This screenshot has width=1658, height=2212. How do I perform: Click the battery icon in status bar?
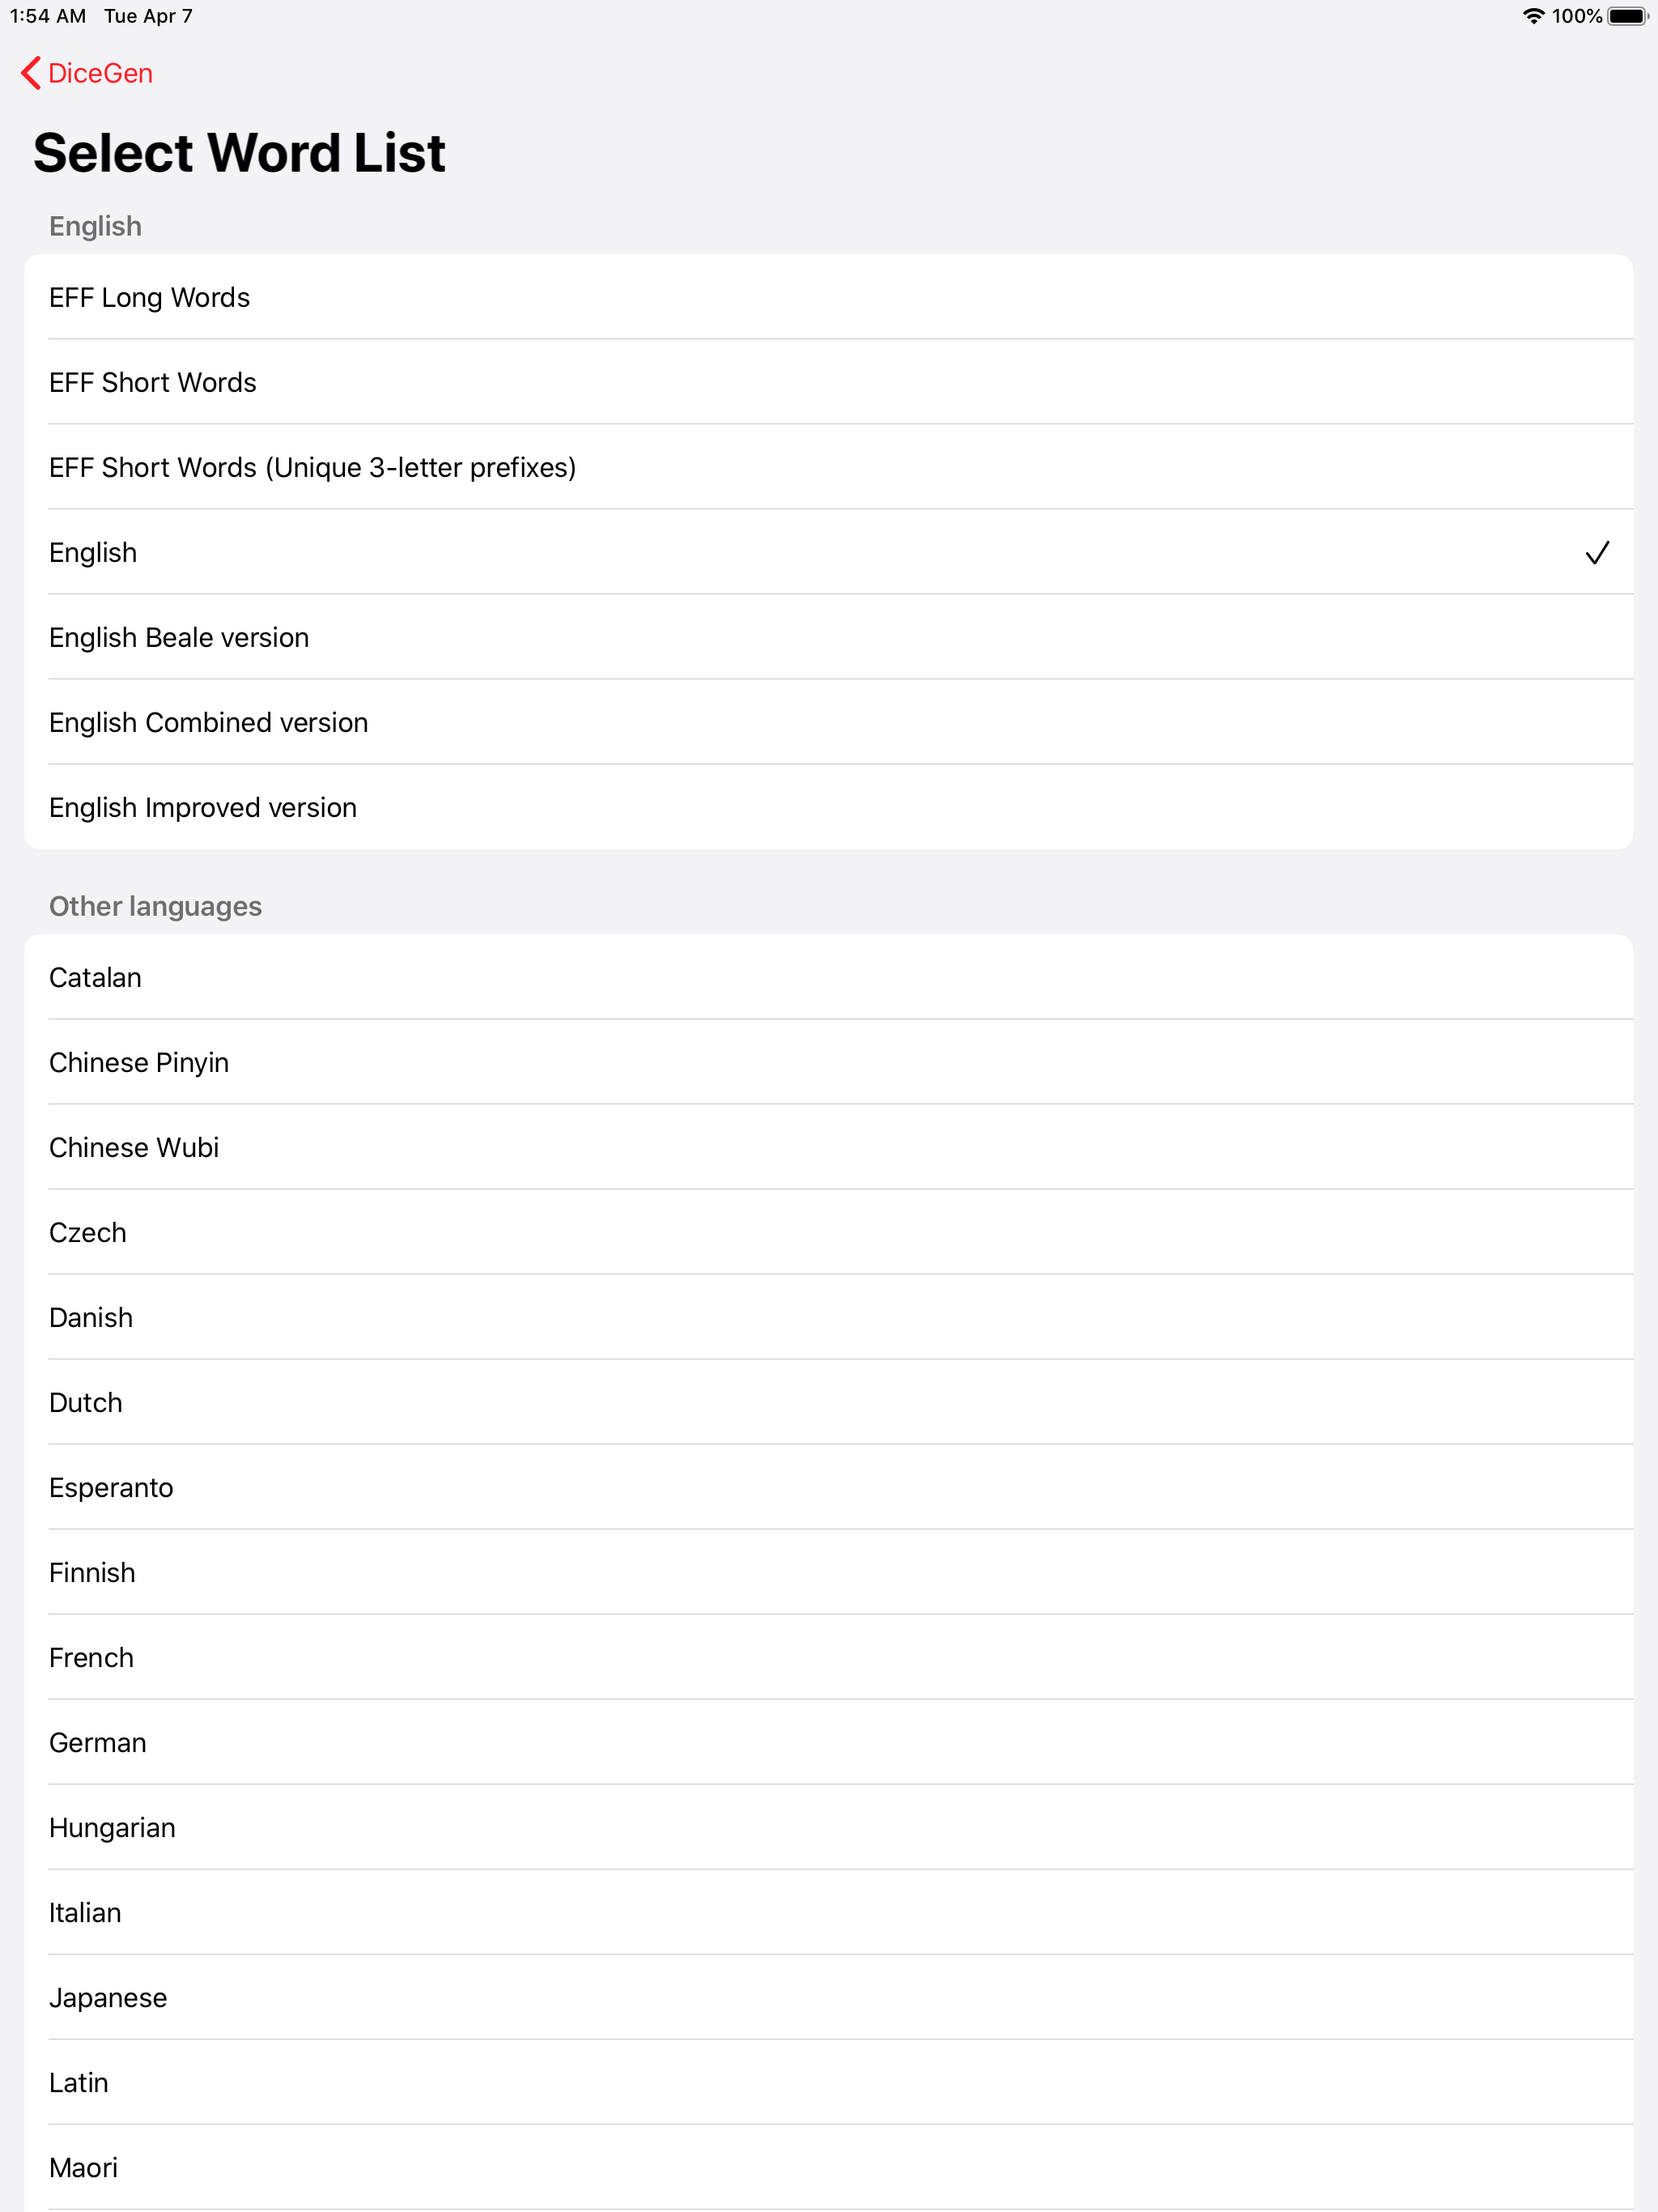pos(1626,16)
